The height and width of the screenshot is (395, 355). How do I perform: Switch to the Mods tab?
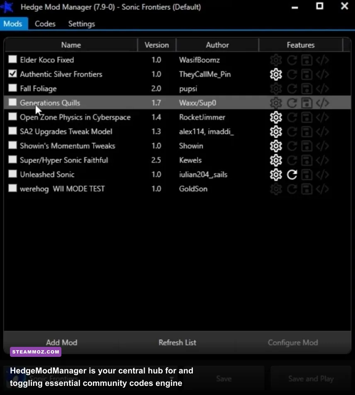click(13, 24)
